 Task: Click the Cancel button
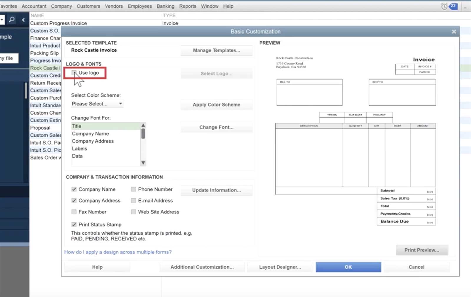point(417,267)
